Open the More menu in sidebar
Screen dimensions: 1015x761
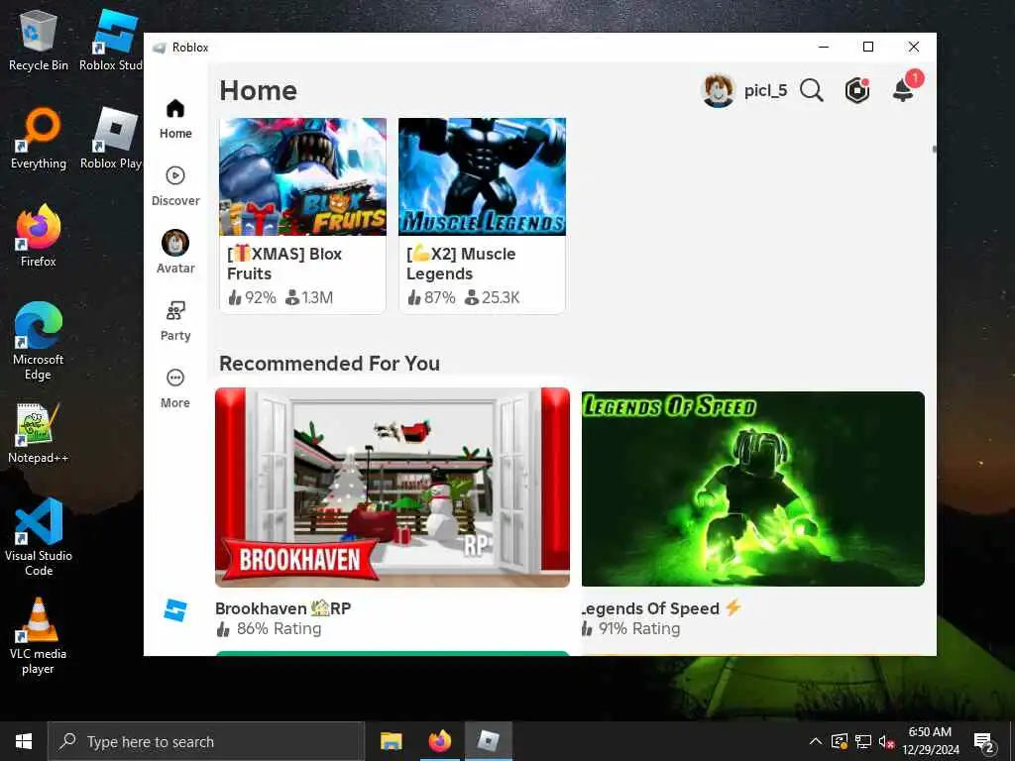175,388
